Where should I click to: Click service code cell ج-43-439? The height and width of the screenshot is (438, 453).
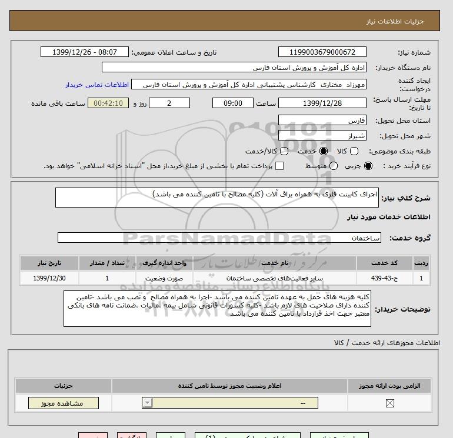point(384,278)
